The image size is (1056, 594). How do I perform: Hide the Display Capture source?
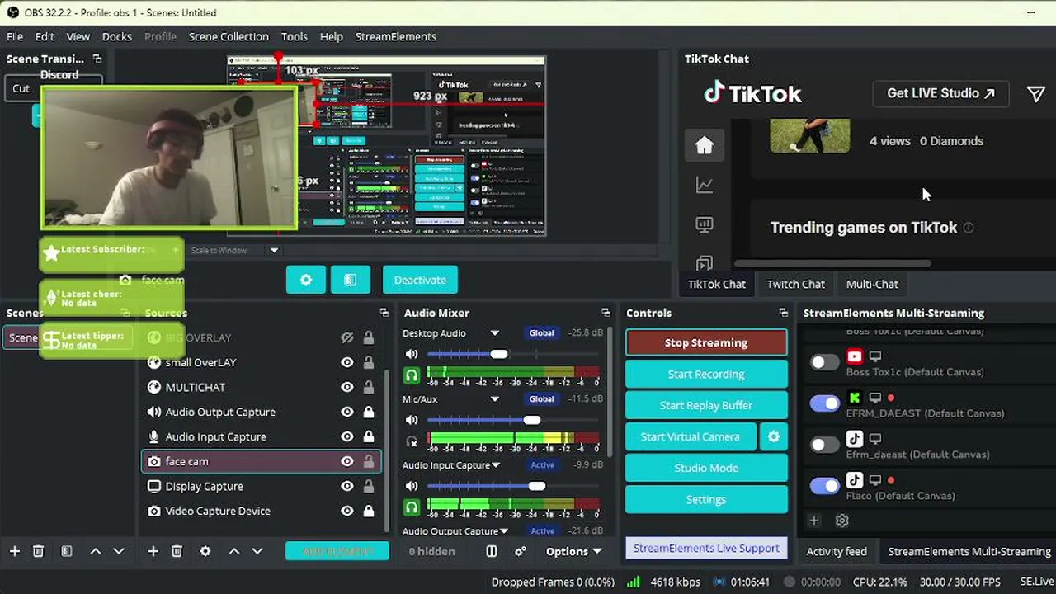point(347,486)
